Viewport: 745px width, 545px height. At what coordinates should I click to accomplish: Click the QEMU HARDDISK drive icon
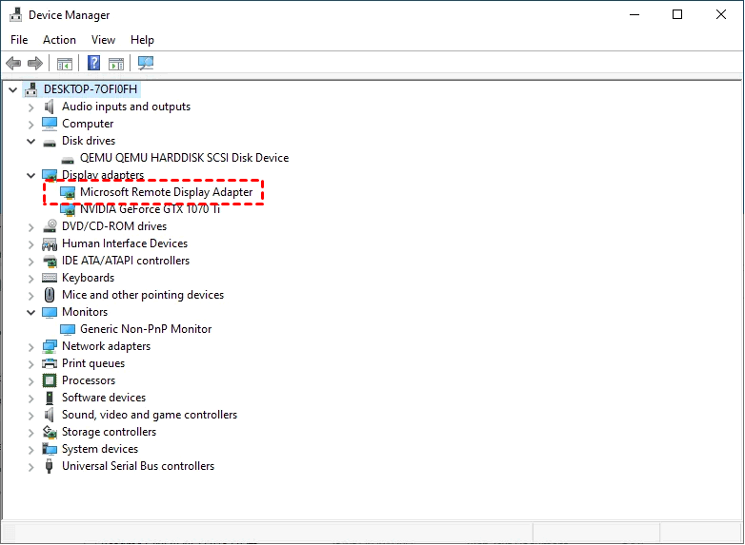[x=68, y=160]
